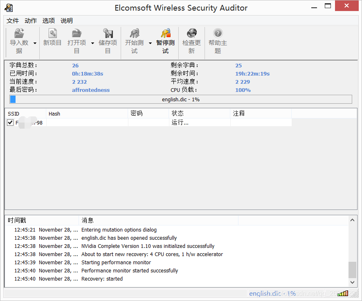The image size is (362, 301).
Task: Click the signal bars icon in status bar
Action: 343,293
